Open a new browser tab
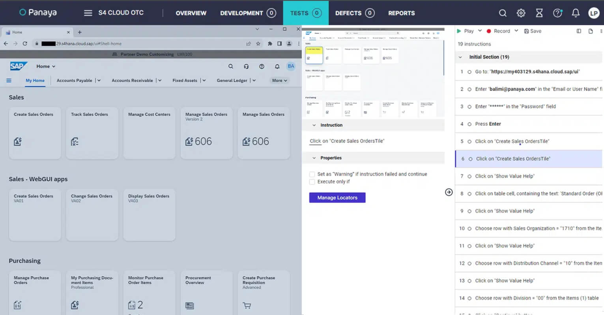 [80, 32]
